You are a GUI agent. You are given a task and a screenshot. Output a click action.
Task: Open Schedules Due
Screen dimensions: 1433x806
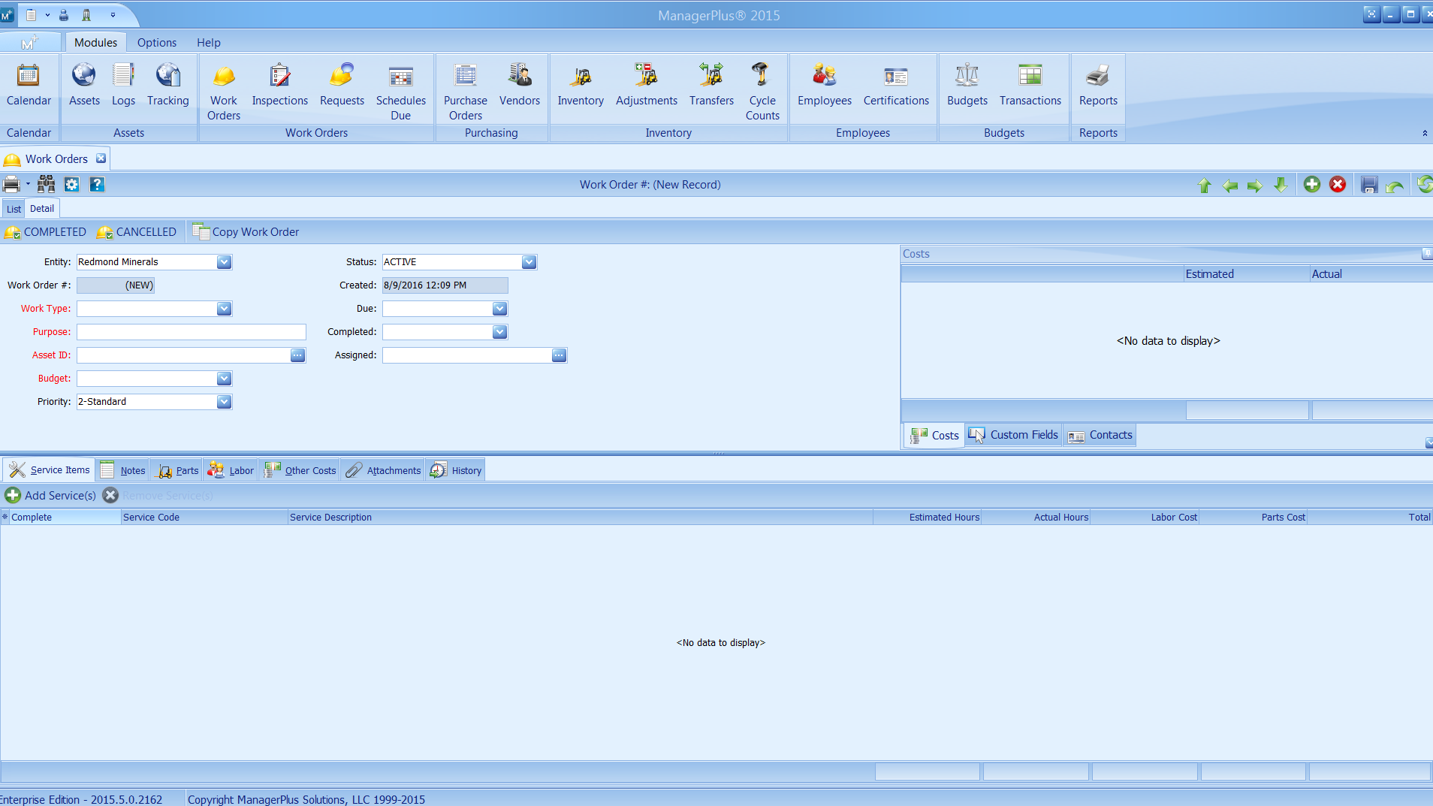pos(401,92)
